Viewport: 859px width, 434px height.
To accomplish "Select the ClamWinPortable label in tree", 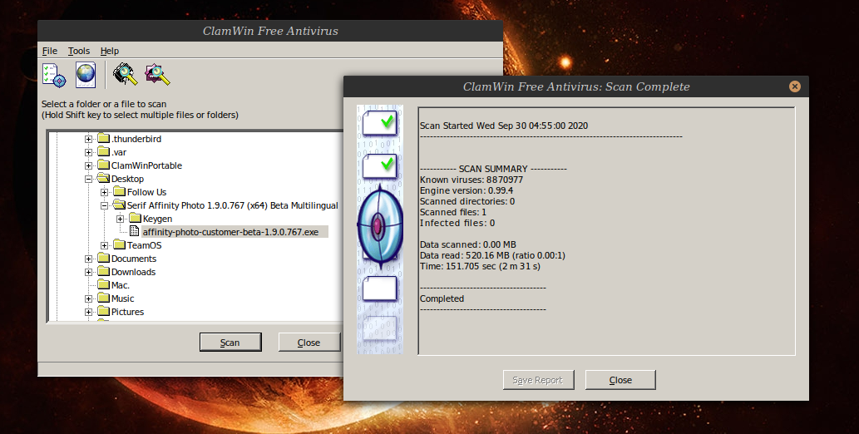I will [x=146, y=165].
